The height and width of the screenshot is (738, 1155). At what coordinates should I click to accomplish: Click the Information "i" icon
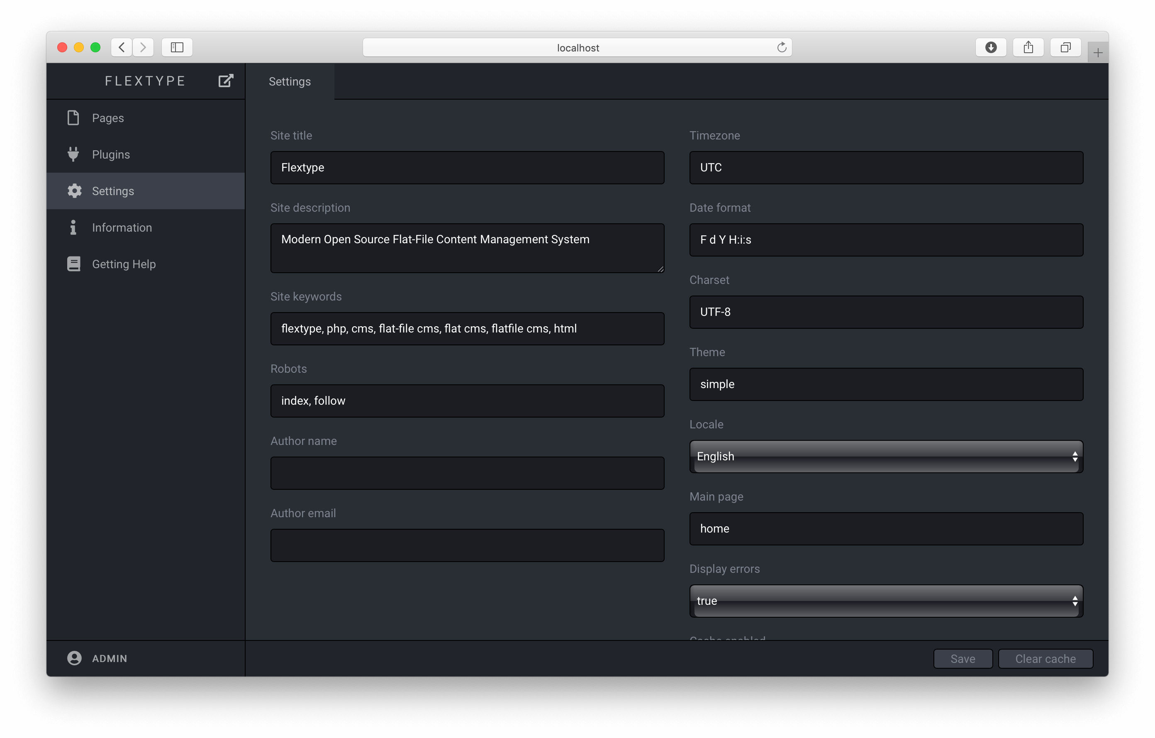click(73, 227)
